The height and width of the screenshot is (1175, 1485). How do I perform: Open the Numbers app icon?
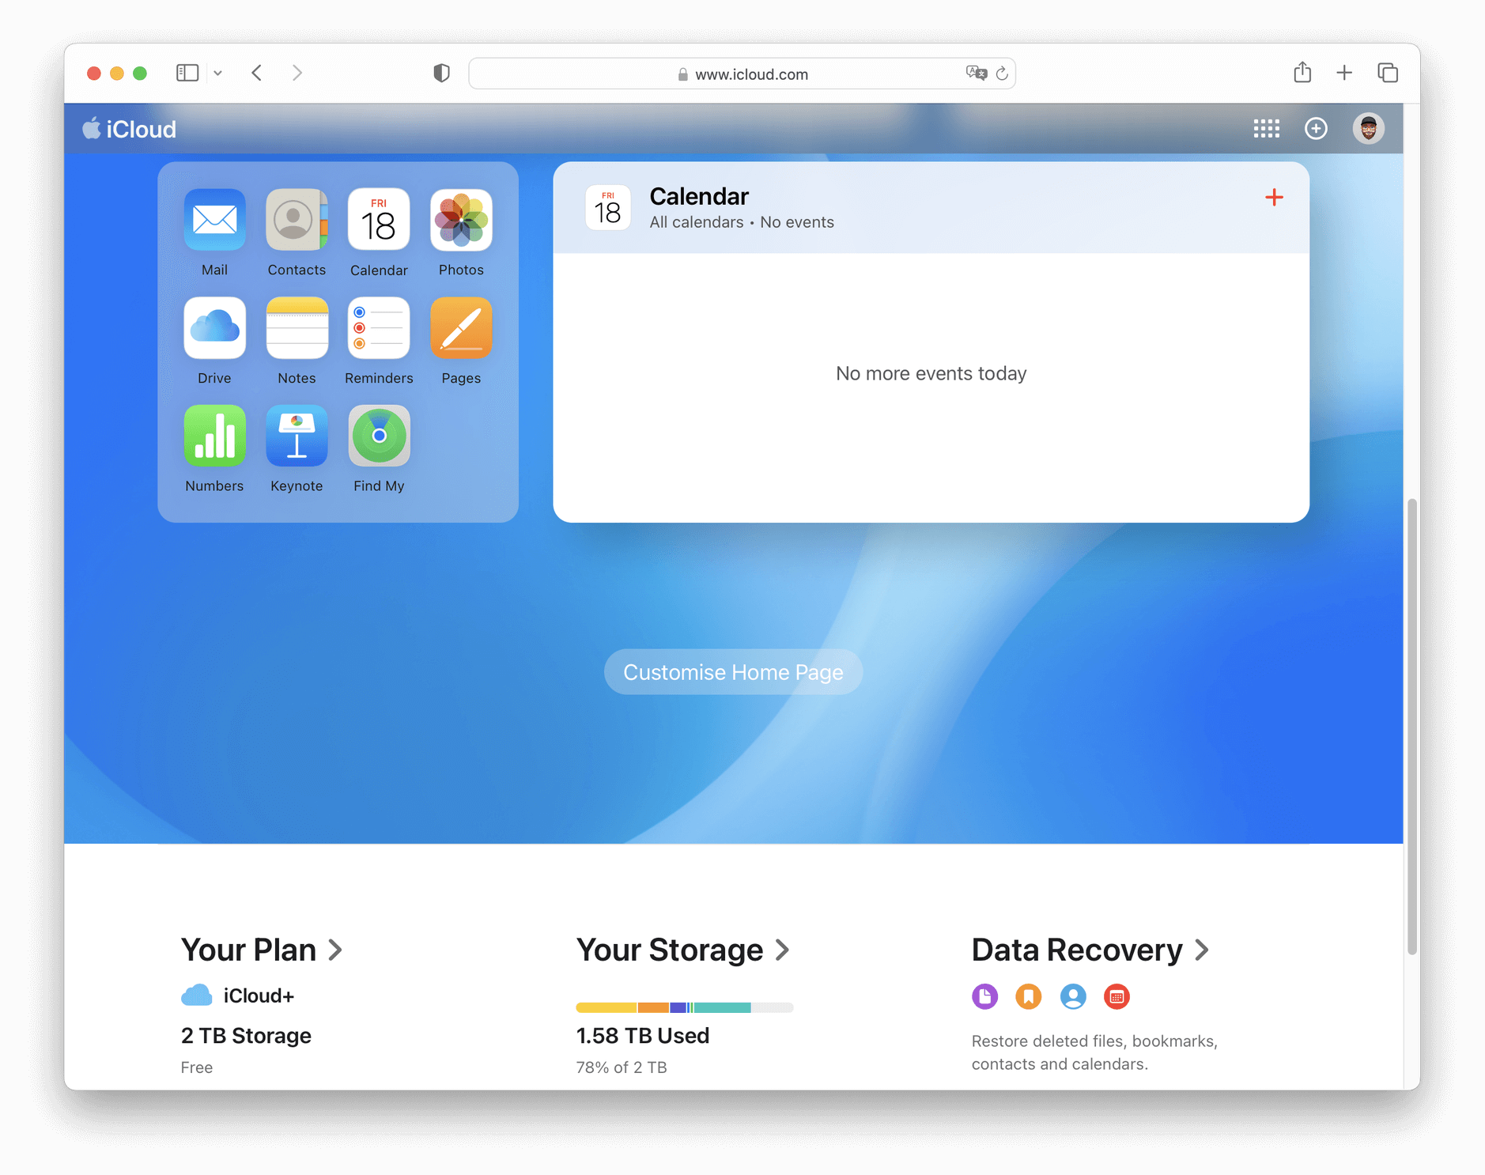(214, 436)
